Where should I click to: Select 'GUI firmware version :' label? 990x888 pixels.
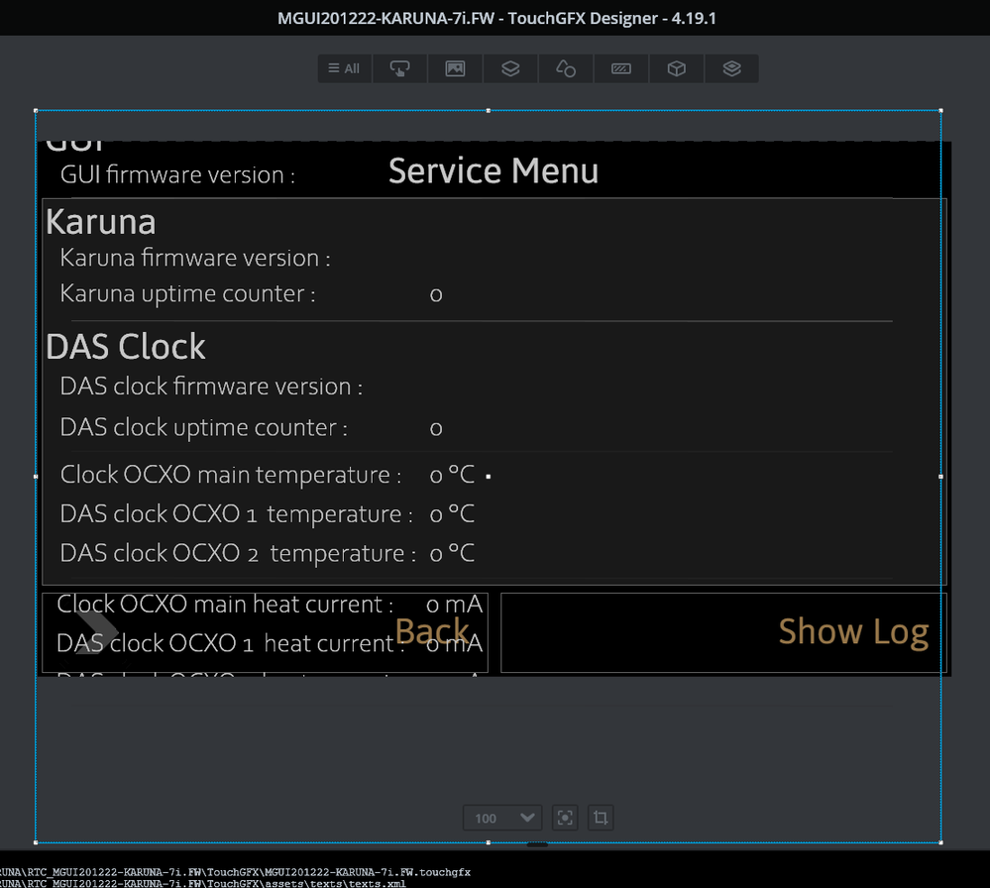177,175
